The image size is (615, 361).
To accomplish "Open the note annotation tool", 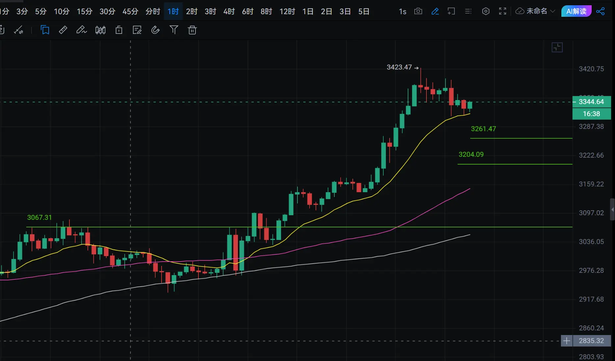I will [137, 30].
